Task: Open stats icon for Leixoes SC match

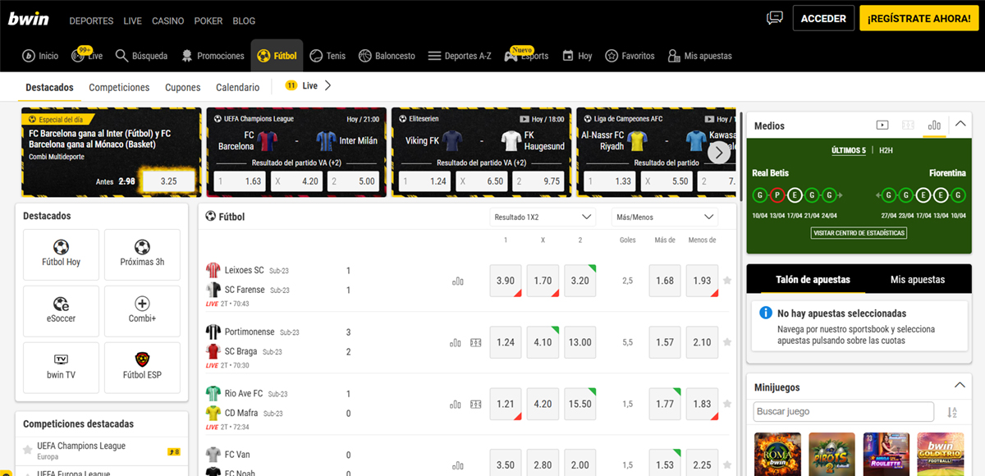Action: click(x=457, y=281)
